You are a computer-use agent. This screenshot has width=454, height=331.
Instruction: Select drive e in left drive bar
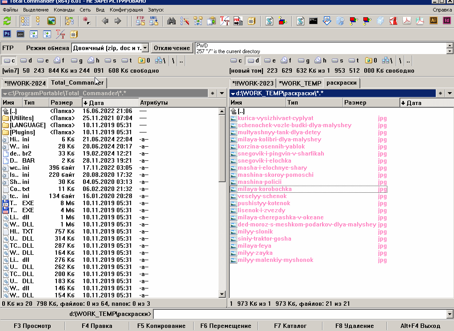pyautogui.click(x=43, y=61)
